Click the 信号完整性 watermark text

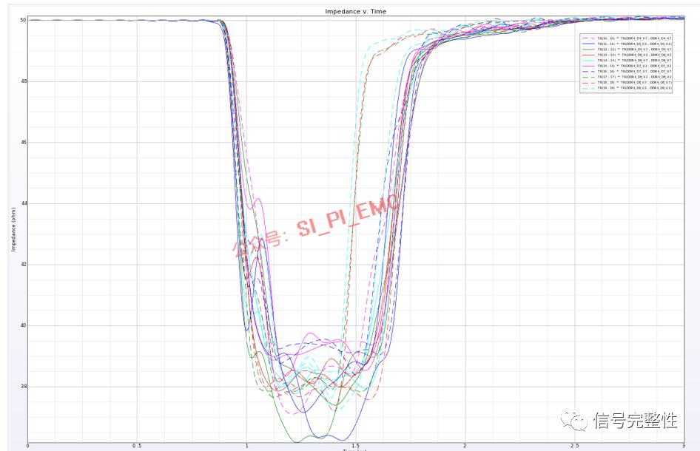(636, 420)
